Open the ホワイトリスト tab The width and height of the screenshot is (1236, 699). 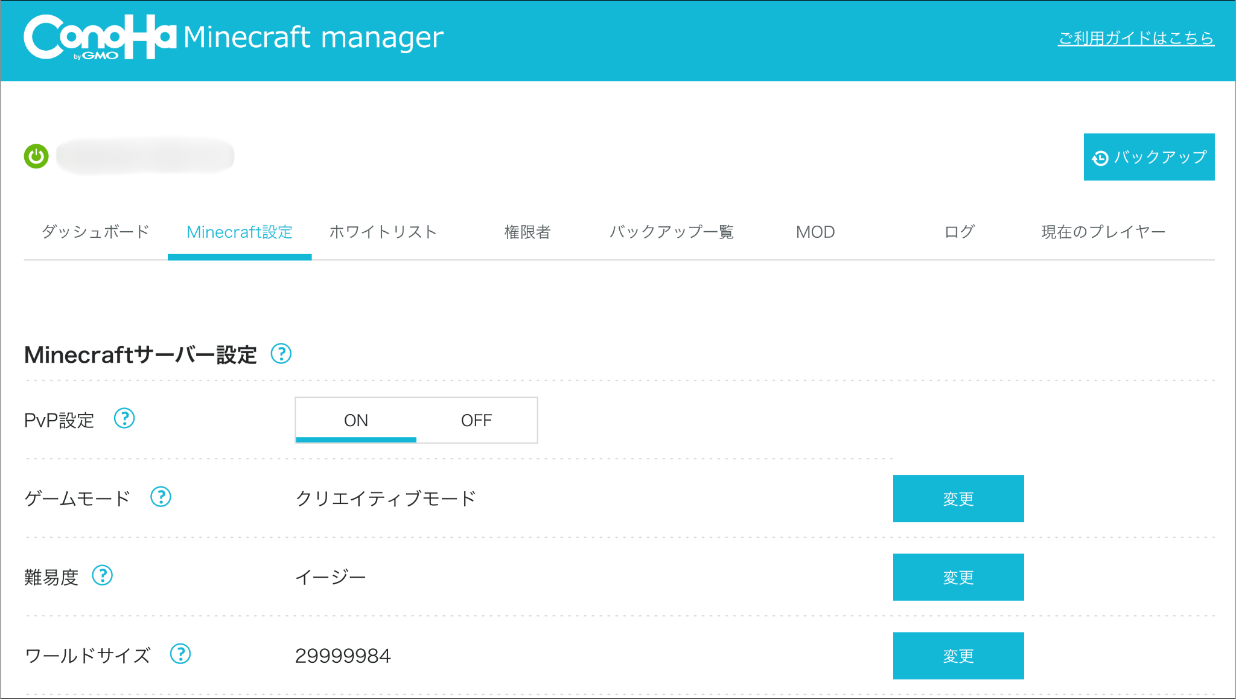[x=383, y=232]
